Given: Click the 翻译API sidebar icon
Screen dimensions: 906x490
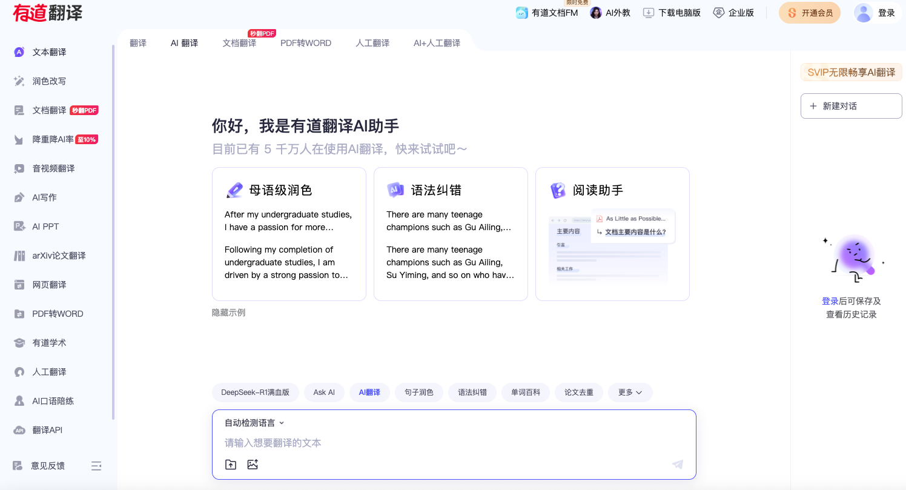Looking at the screenshot, I should point(19,430).
